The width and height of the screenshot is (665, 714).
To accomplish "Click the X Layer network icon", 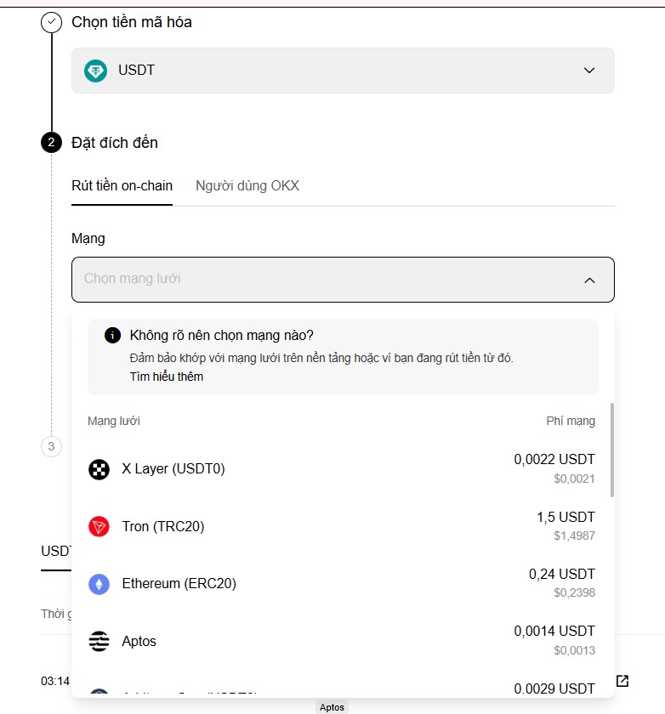I will click(99, 469).
